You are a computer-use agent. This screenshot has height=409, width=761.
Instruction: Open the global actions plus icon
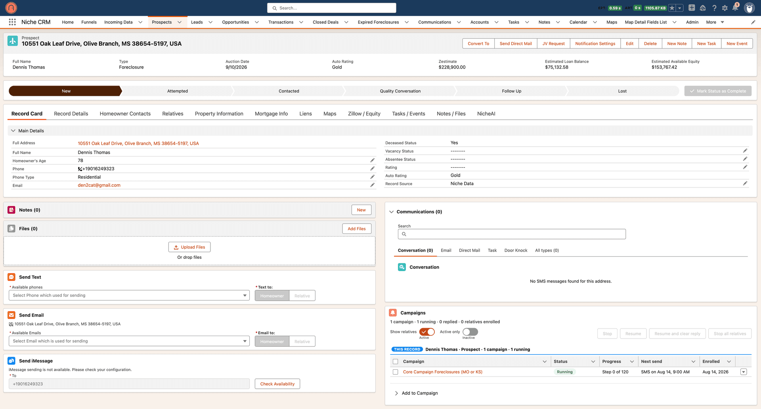692,8
